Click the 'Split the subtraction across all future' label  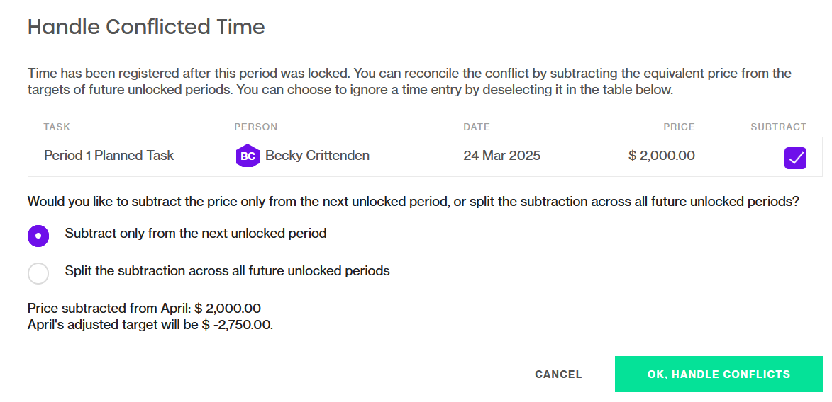point(227,270)
